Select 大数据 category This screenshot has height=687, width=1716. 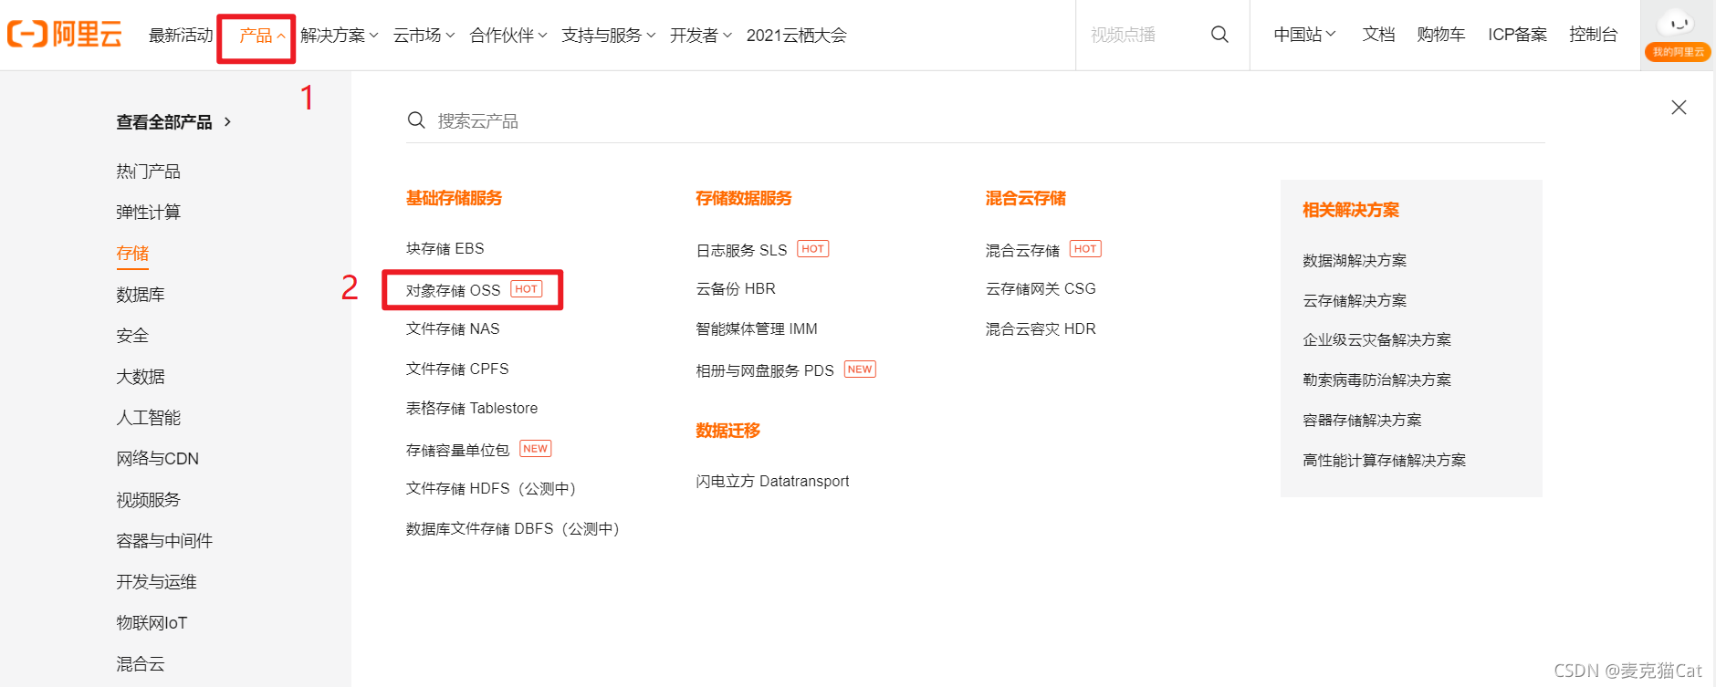tap(141, 377)
